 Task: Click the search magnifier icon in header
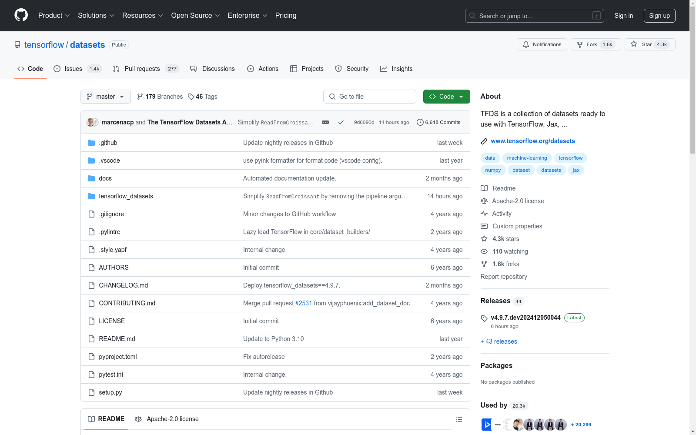point(472,16)
